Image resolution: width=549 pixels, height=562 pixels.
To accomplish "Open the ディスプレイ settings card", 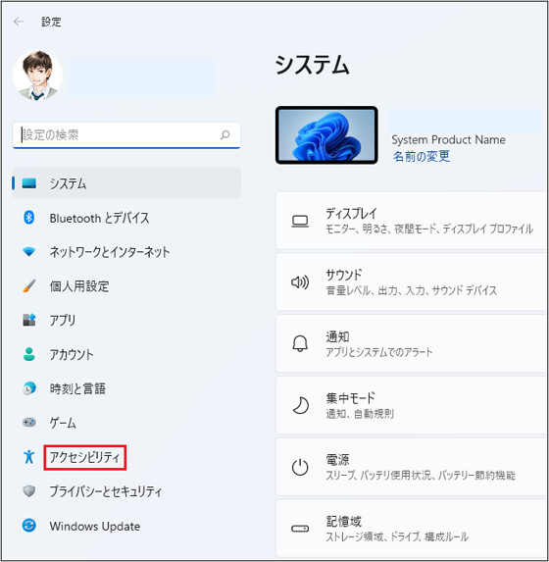I will coord(412,221).
